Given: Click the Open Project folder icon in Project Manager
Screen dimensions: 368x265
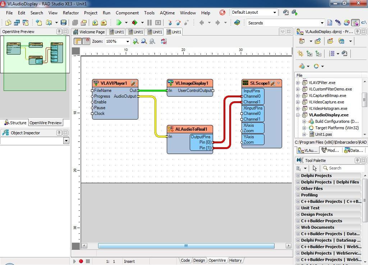Looking at the screenshot, I should pos(331,41).
